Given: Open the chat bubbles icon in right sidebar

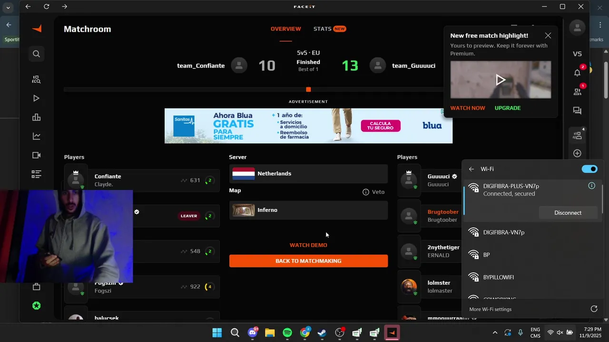Looking at the screenshot, I should tap(577, 111).
